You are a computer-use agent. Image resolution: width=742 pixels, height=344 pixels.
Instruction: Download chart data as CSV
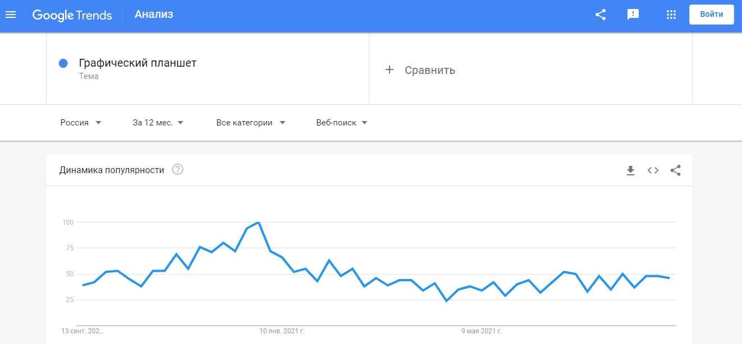click(630, 170)
